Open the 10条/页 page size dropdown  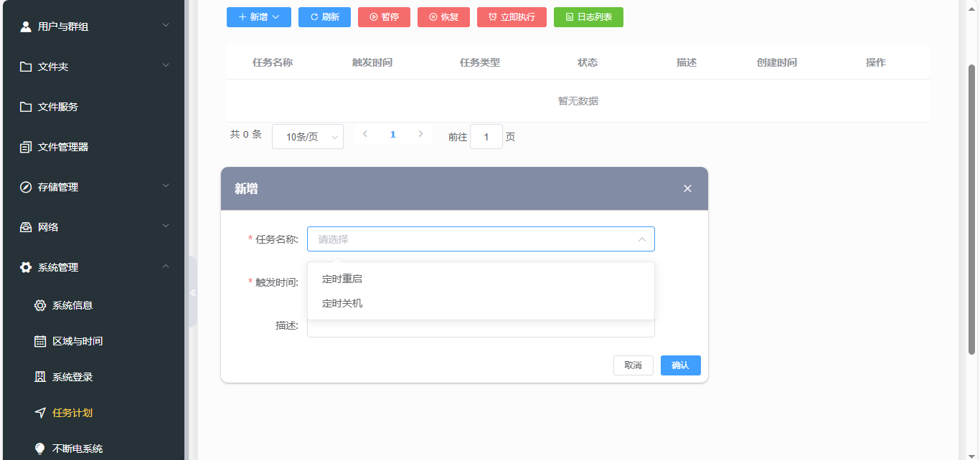pyautogui.click(x=307, y=136)
